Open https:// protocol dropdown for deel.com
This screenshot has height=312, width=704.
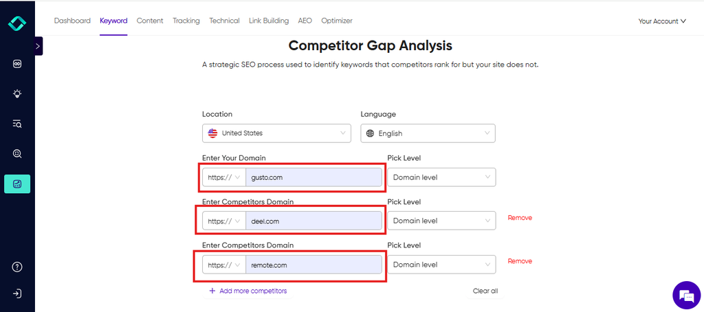point(224,221)
